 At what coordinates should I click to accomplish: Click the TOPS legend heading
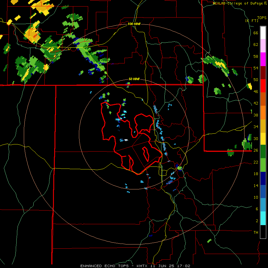[x=262, y=18]
